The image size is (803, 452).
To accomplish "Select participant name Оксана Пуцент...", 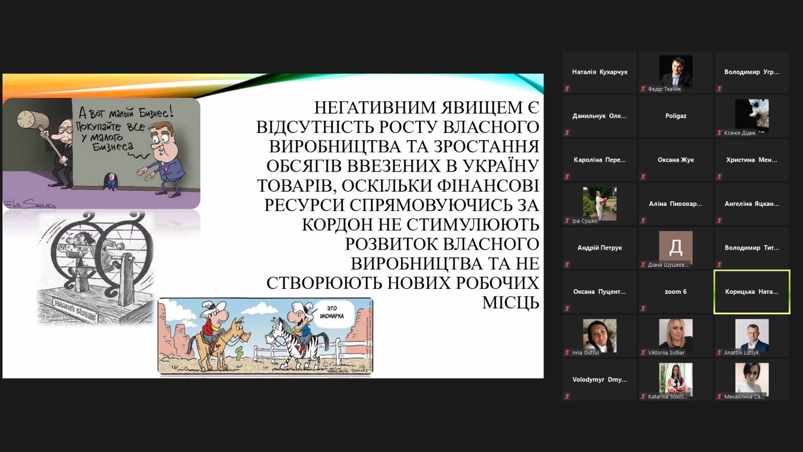I will point(600,292).
